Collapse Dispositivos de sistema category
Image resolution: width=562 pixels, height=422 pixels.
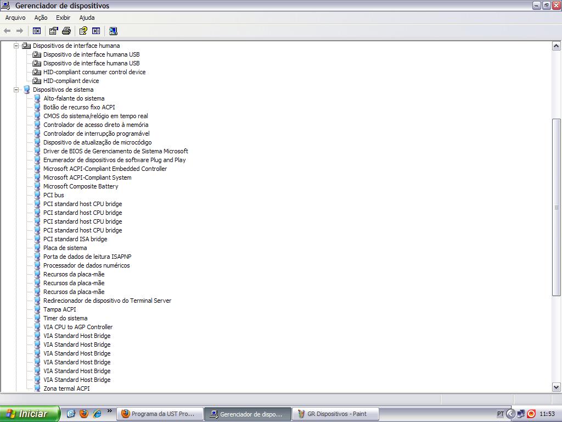click(16, 90)
